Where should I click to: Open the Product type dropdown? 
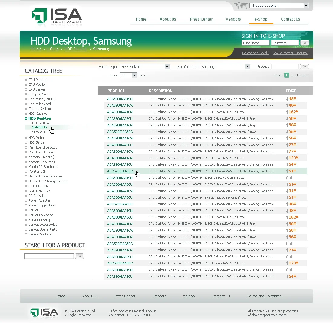coord(145,67)
